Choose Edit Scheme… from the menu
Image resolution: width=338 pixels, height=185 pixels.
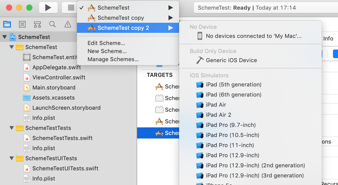(x=106, y=43)
